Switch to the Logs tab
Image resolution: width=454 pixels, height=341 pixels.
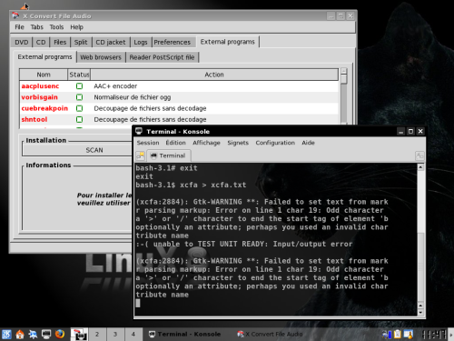141,42
